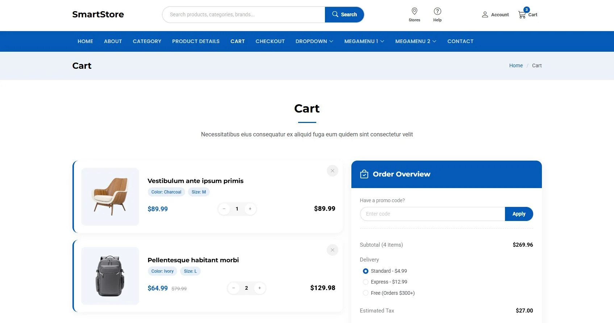Decrease quantity of Pellentesque habitant morbi
Image resolution: width=614 pixels, height=323 pixels.
click(x=234, y=288)
